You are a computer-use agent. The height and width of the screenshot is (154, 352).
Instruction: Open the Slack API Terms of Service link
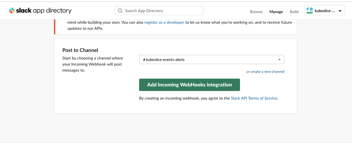tap(254, 98)
